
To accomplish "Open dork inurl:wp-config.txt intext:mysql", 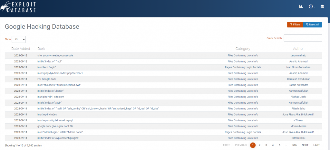I will 55,120.
